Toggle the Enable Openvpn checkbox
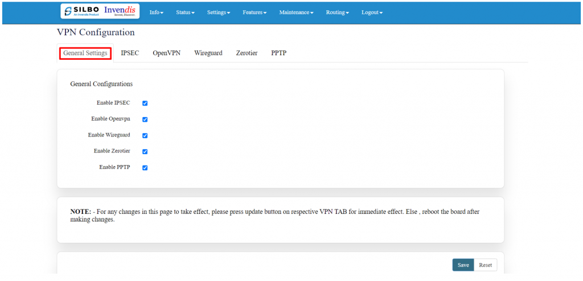This screenshot has height=281, width=583. click(145, 119)
